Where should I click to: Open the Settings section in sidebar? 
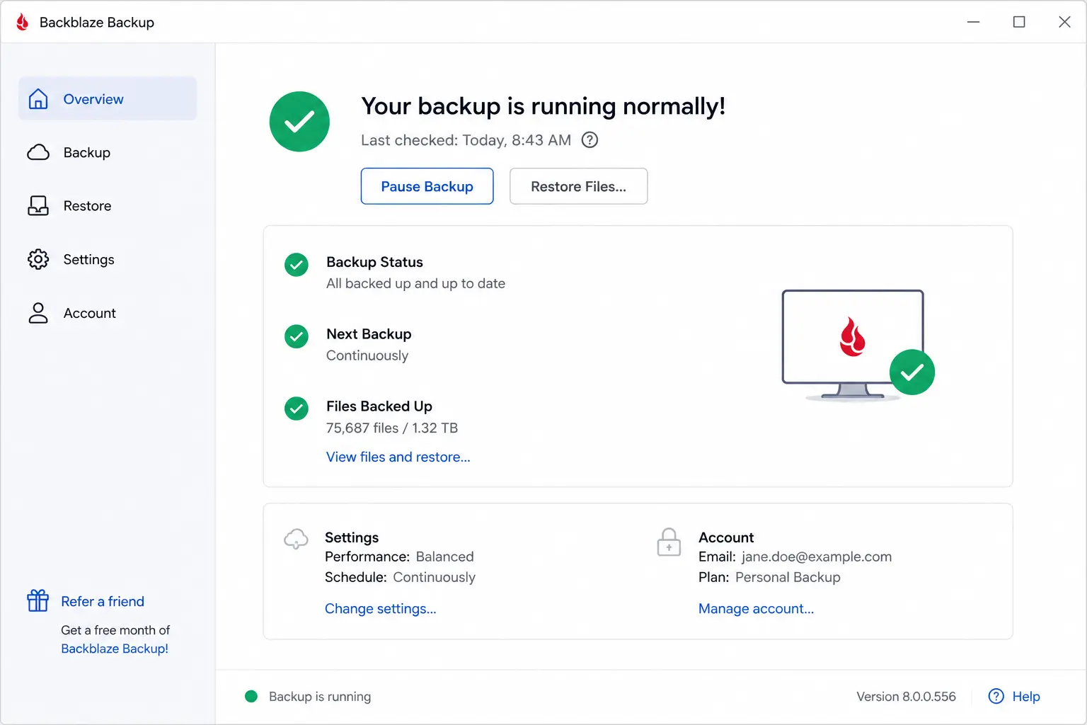coord(108,259)
